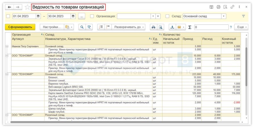This screenshot has height=128, width=254.
Task: Open the three-dot vertical menu in title bar
Action: [x=239, y=7]
